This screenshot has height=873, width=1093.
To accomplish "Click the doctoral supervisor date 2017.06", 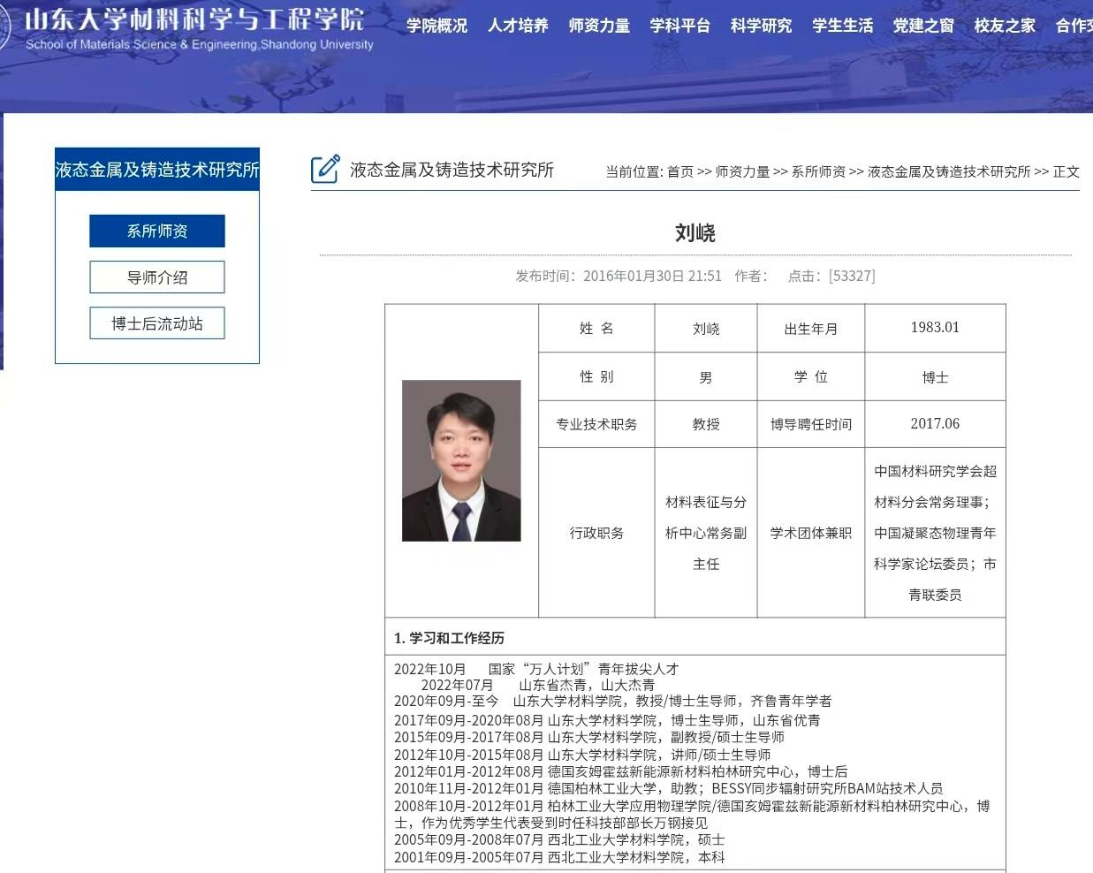I will (x=935, y=424).
